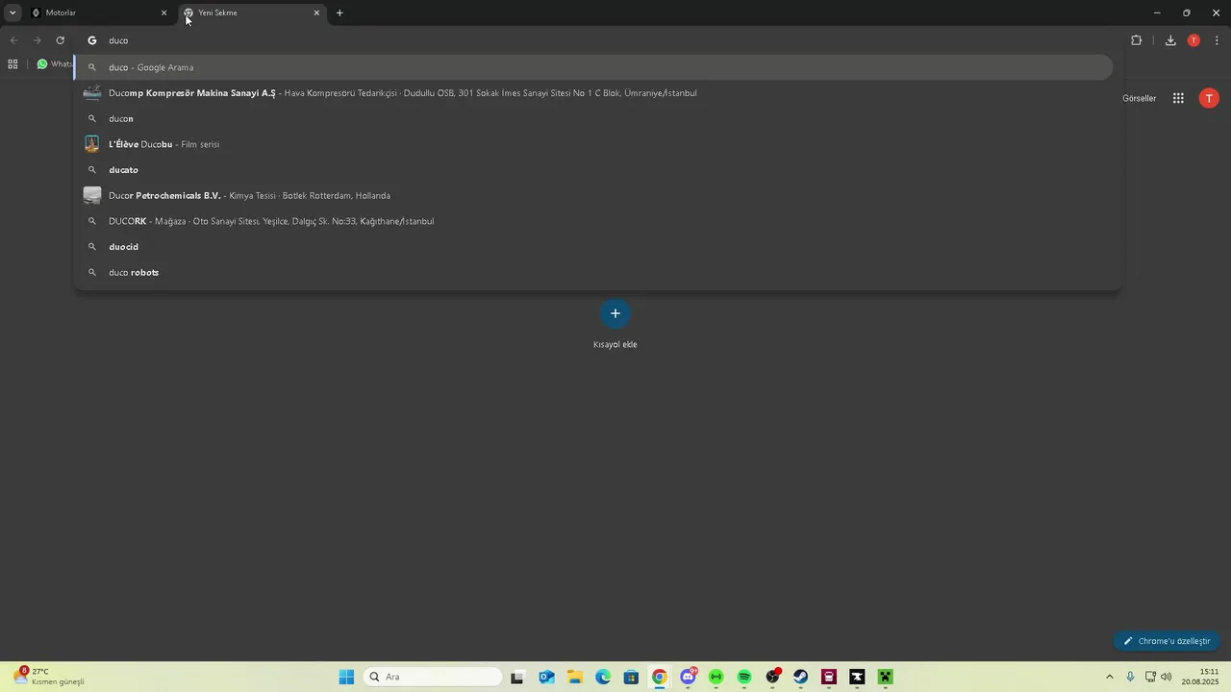1231x692 pixels.
Task: Open the profile avatar in Chrome toolbar
Action: point(1193,40)
